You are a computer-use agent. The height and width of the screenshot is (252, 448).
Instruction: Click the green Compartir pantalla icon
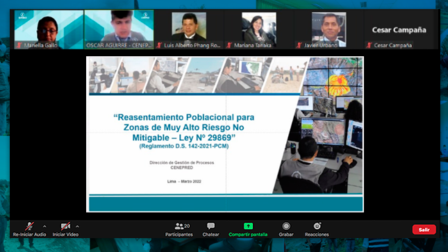click(248, 226)
